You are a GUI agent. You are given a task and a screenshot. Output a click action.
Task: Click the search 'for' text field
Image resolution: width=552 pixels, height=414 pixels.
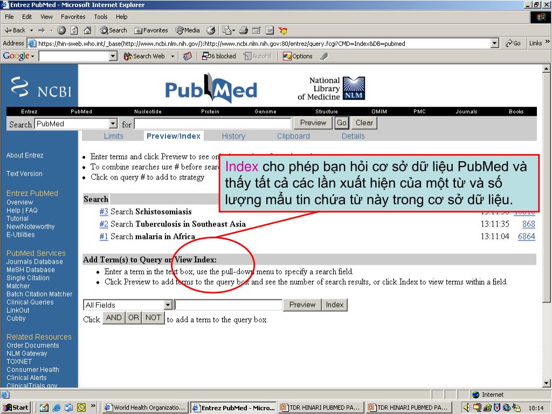coord(212,123)
